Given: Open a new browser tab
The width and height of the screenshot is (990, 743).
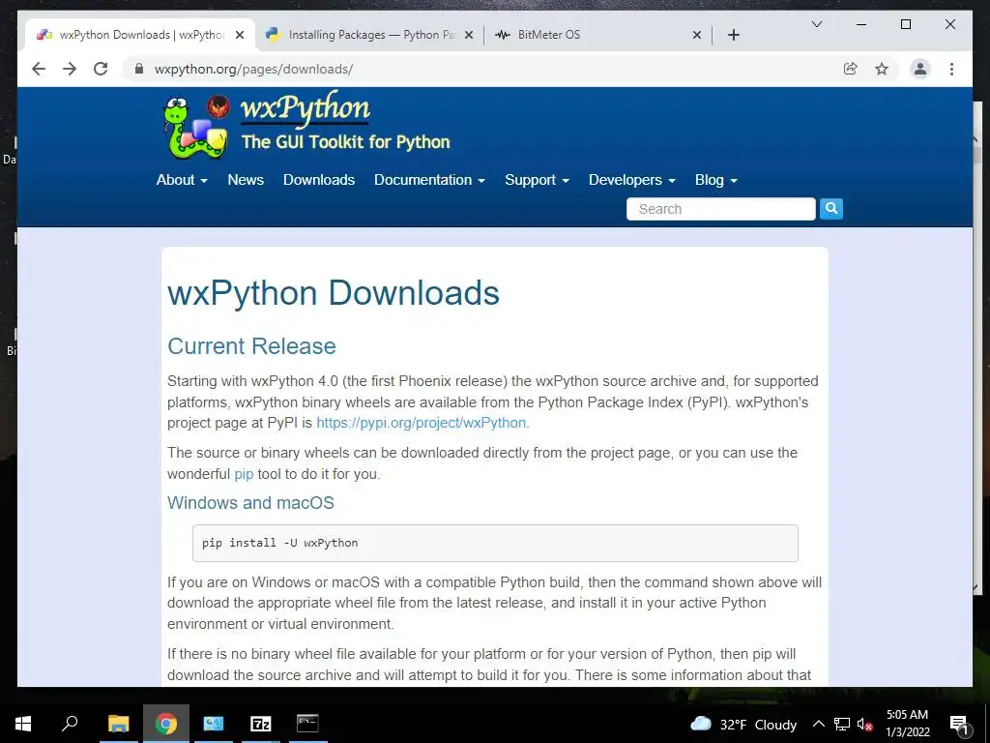Looking at the screenshot, I should tap(734, 35).
